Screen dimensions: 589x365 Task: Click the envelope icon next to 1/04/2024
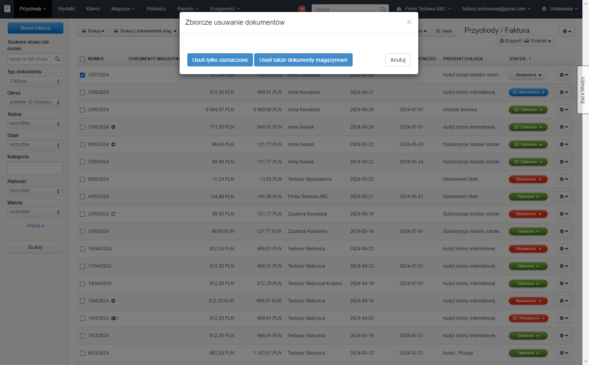114,318
